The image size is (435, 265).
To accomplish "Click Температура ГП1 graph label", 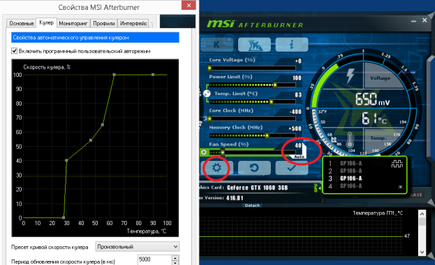I will tap(378, 213).
